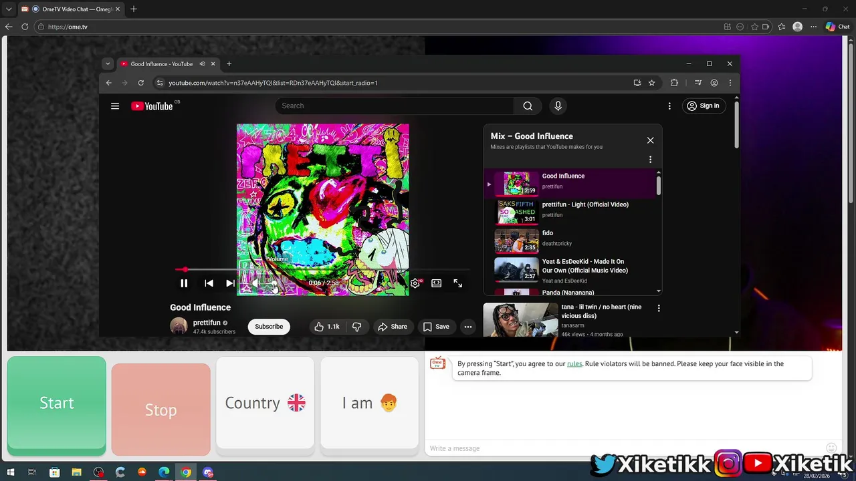Open tab search dropdown in YouTube window
This screenshot has width=856, height=481.
tap(108, 64)
